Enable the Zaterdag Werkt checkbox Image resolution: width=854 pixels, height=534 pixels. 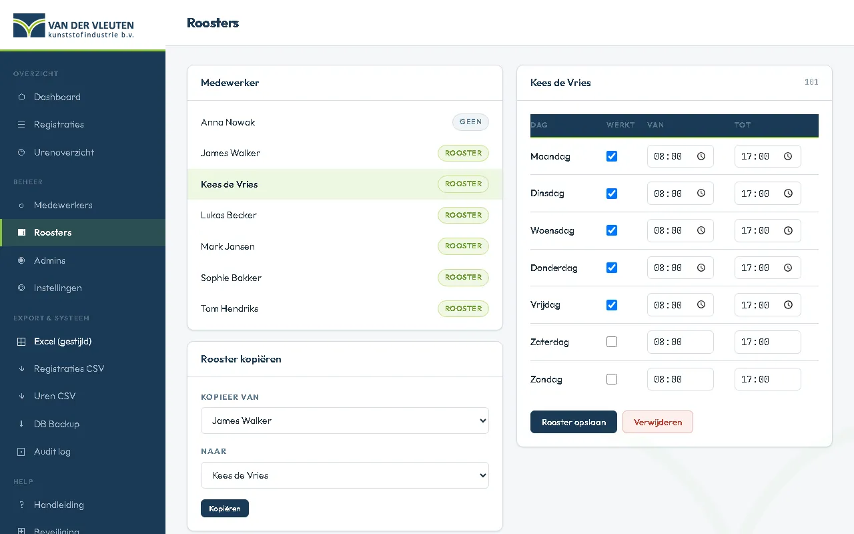click(x=612, y=342)
